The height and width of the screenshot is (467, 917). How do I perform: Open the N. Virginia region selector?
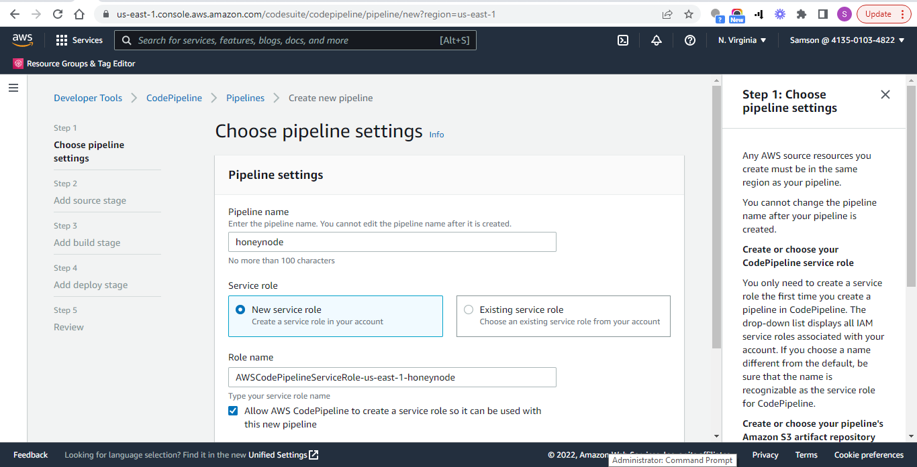[742, 40]
